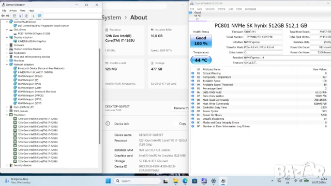Select the Unsafe Shutdowns attribute row
The image size is (331, 186).
259,119
